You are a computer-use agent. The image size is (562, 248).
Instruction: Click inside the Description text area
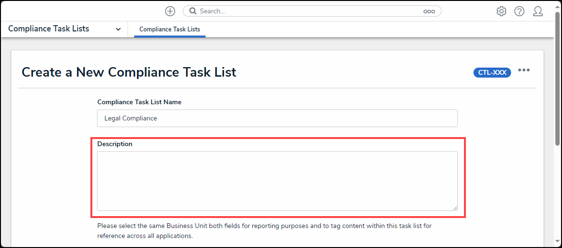pyautogui.click(x=277, y=181)
